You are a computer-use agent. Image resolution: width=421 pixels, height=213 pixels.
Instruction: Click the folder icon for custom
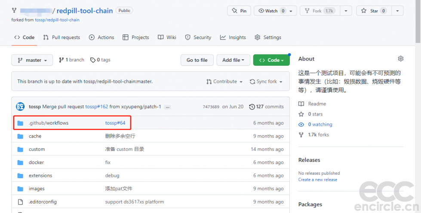pyautogui.click(x=20, y=149)
